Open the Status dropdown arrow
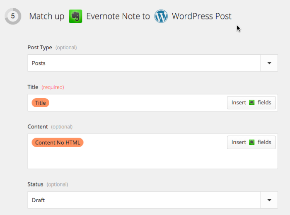The width and height of the screenshot is (290, 215). (x=269, y=200)
